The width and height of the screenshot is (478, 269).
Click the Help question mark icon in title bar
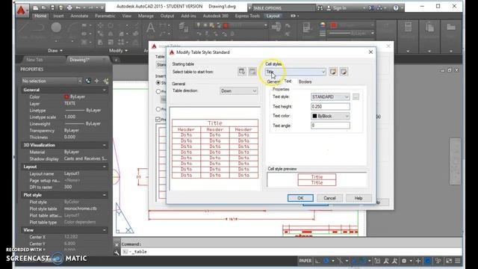coord(396,8)
